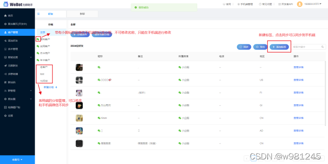Open the user account dropdown arrow
This screenshot has height=164, width=328.
point(321,4)
